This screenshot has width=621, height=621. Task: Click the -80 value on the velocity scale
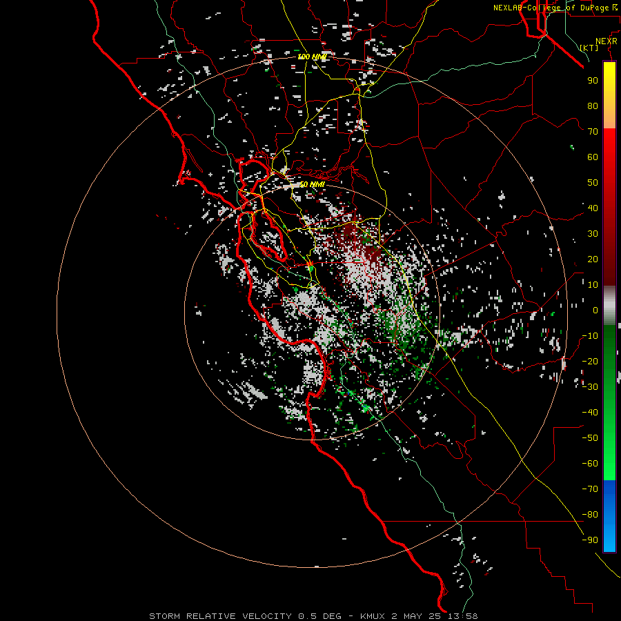pos(590,515)
